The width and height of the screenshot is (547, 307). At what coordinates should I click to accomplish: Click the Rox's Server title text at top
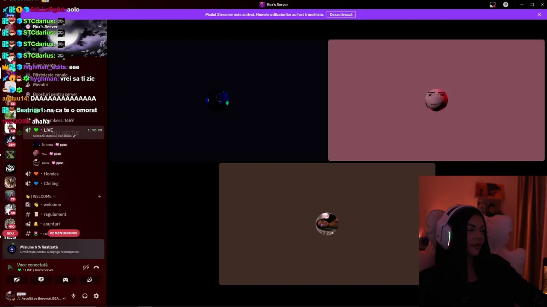click(277, 5)
